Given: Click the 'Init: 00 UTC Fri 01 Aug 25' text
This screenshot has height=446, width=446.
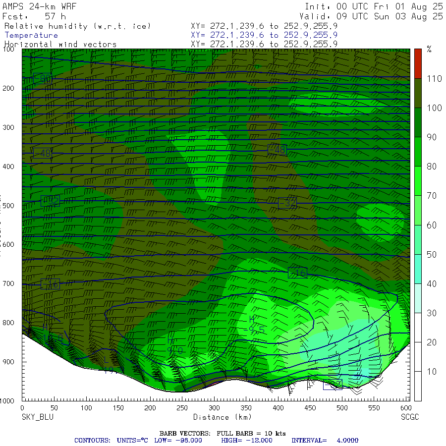Looking at the screenshot, I should [374, 6].
